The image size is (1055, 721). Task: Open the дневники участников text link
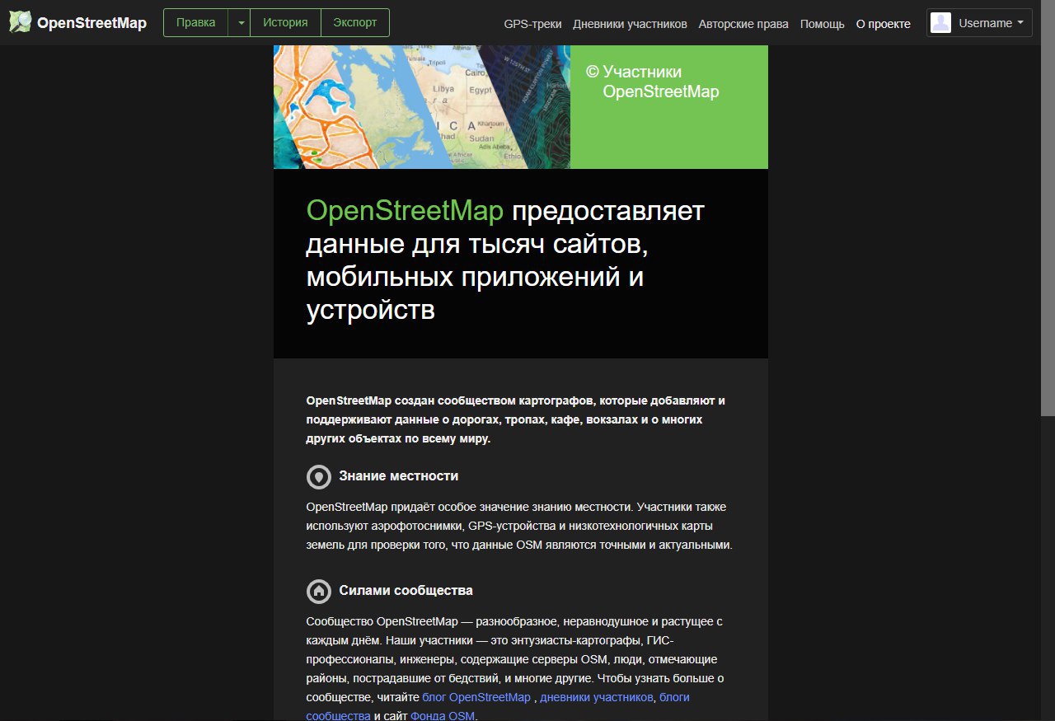point(598,697)
